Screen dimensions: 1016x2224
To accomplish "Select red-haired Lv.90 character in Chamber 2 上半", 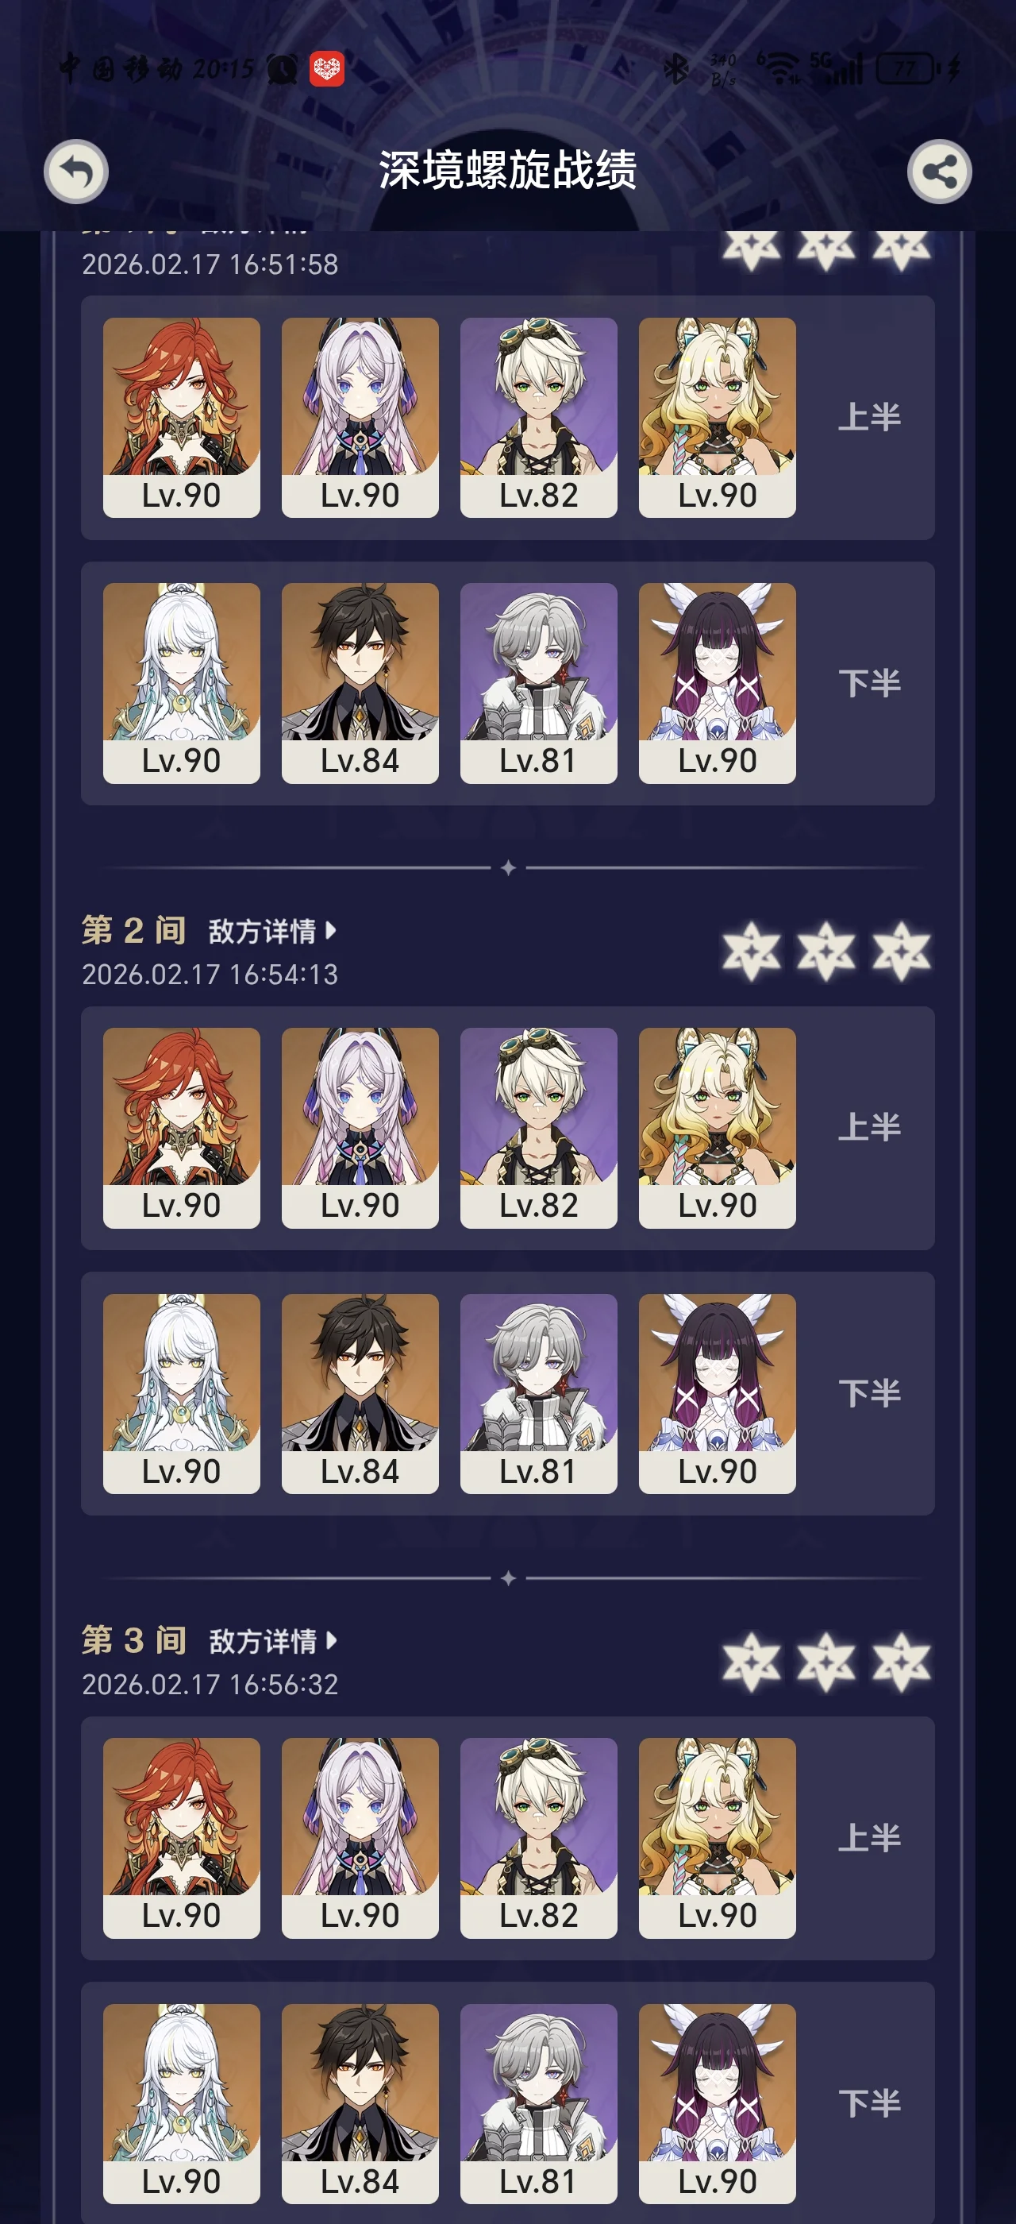I will pyautogui.click(x=181, y=1128).
